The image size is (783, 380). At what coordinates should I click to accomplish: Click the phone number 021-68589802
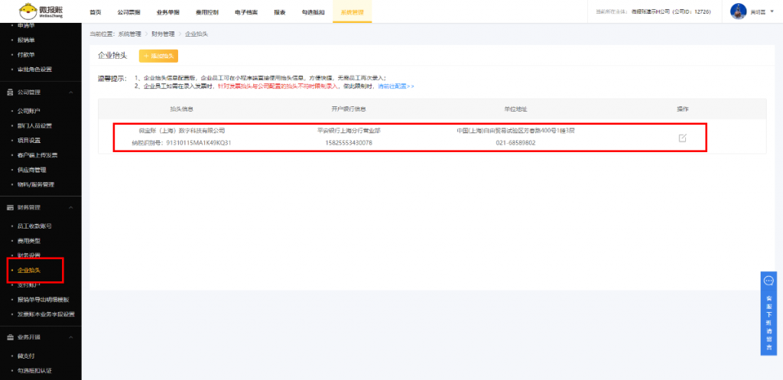516,143
